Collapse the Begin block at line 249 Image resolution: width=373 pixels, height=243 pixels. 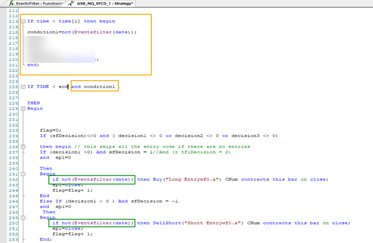pos(23,218)
